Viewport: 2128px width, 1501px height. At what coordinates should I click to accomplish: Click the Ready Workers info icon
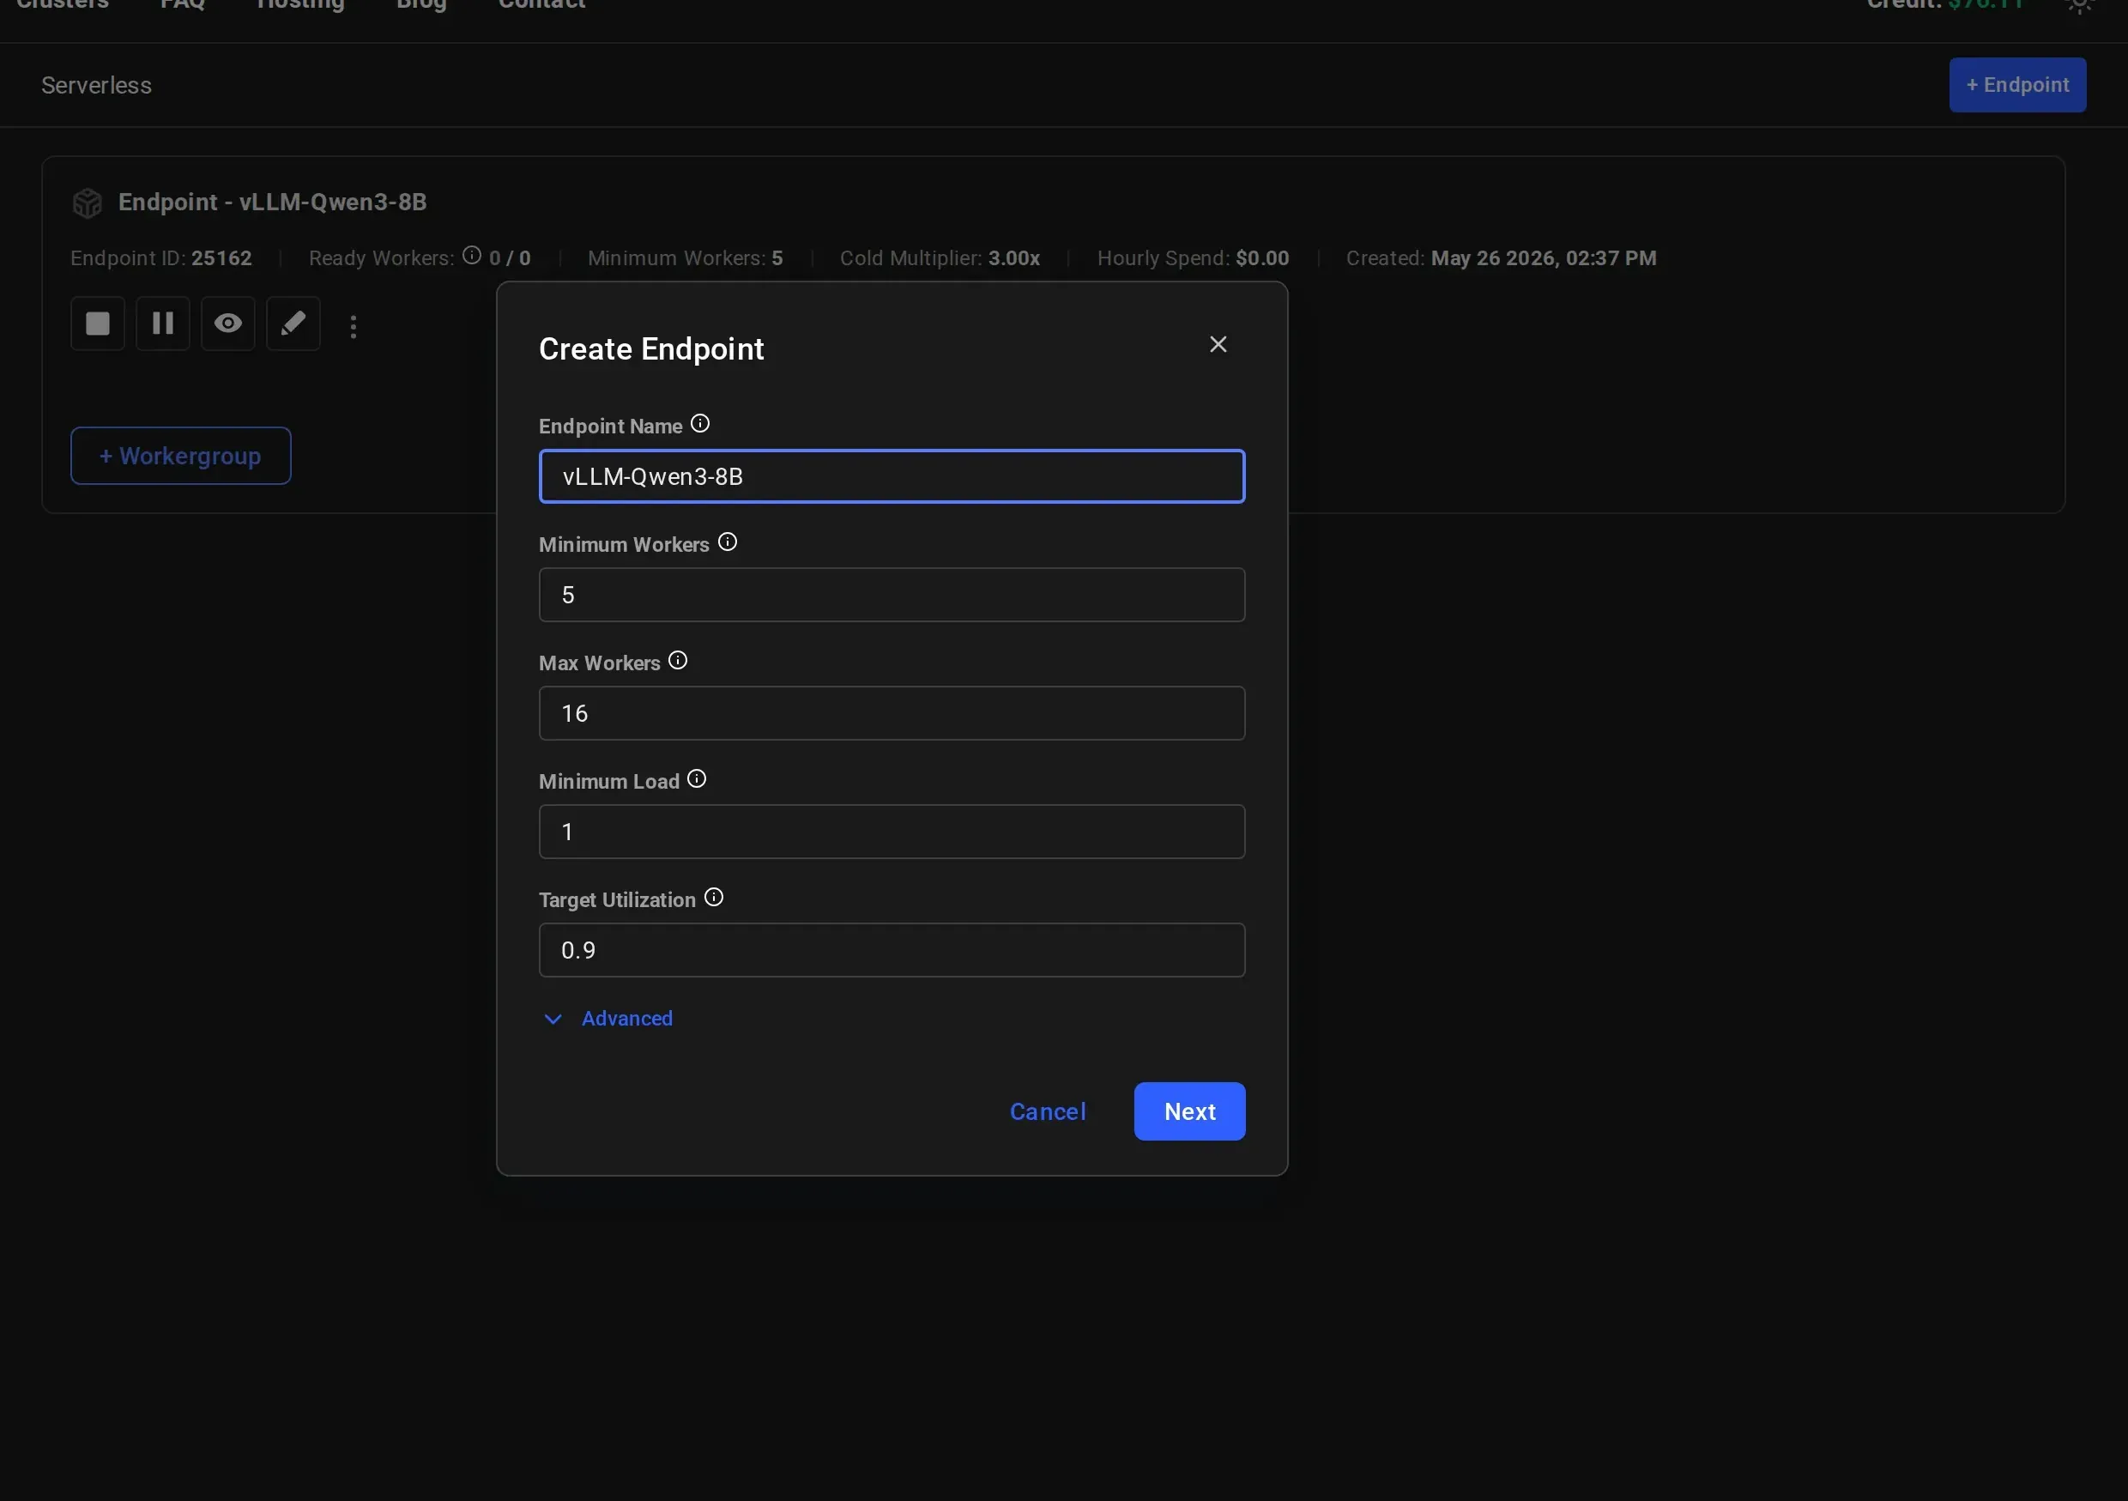(472, 255)
